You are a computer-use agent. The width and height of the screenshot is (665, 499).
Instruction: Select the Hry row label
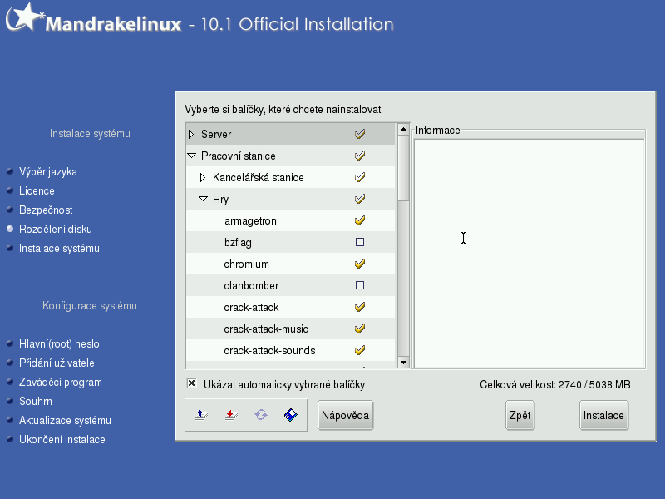tap(220, 200)
